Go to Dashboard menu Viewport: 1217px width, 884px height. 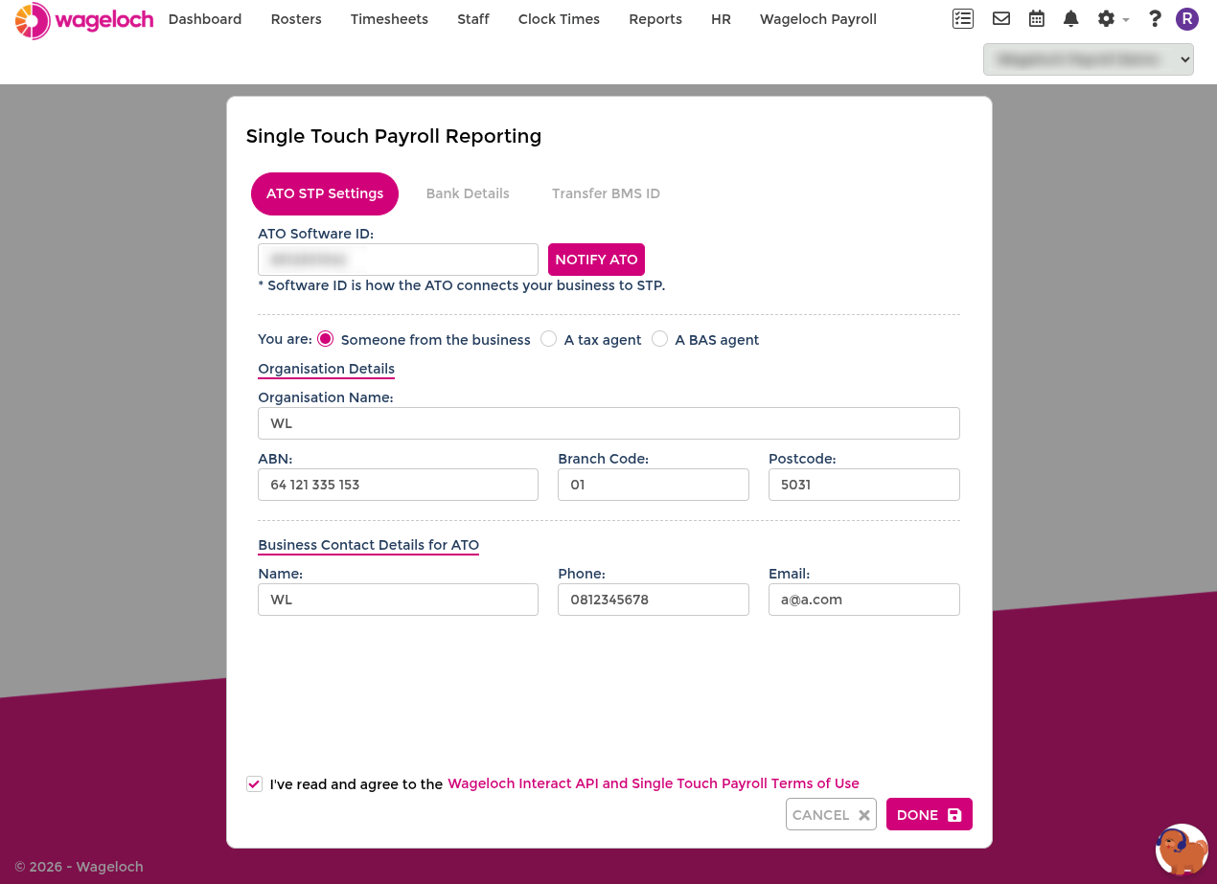[205, 19]
